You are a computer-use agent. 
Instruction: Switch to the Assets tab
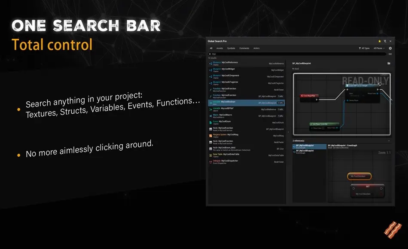pos(219,48)
